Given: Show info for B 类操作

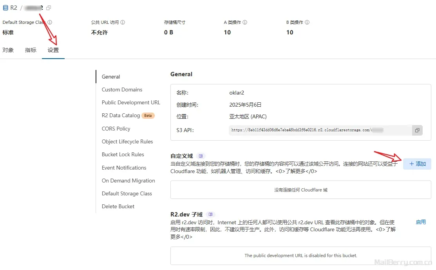Looking at the screenshot, I should pyautogui.click(x=307, y=22).
